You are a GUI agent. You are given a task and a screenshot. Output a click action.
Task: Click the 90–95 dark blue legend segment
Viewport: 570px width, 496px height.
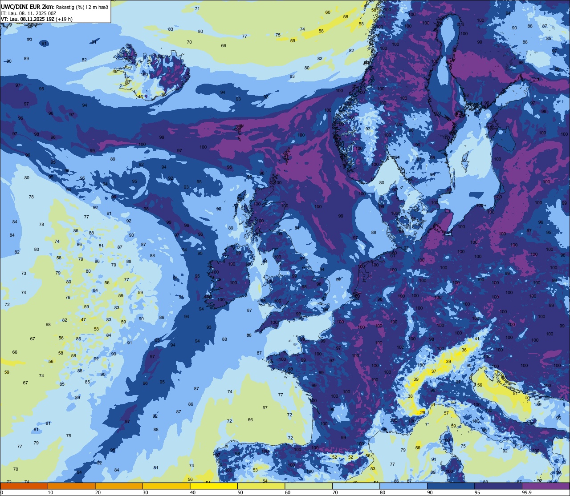pos(451,486)
